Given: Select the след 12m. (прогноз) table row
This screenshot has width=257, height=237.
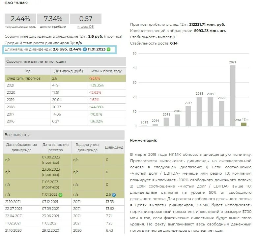Looking at the screenshot, I should tap(65, 78).
